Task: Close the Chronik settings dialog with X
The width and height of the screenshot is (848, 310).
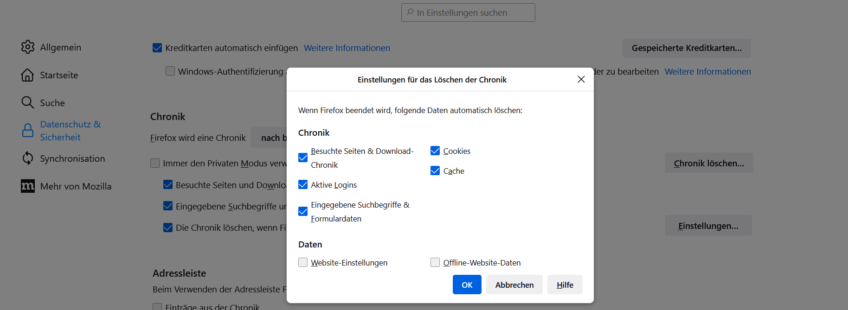Action: pos(581,79)
